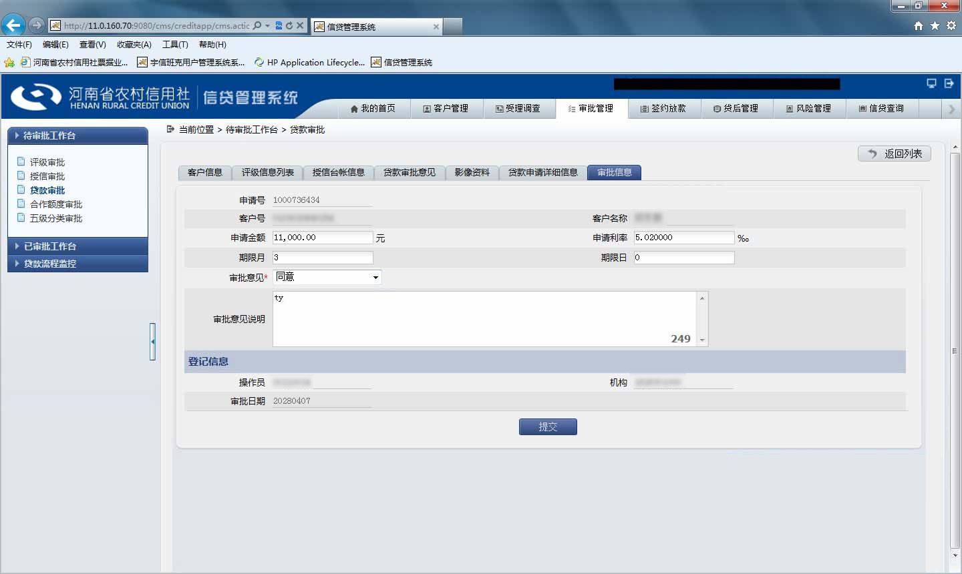Collapse the left sidebar with splitter handle

[x=153, y=342]
